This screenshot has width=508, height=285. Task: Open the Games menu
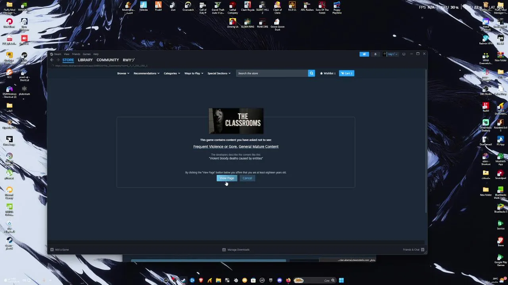(87, 54)
